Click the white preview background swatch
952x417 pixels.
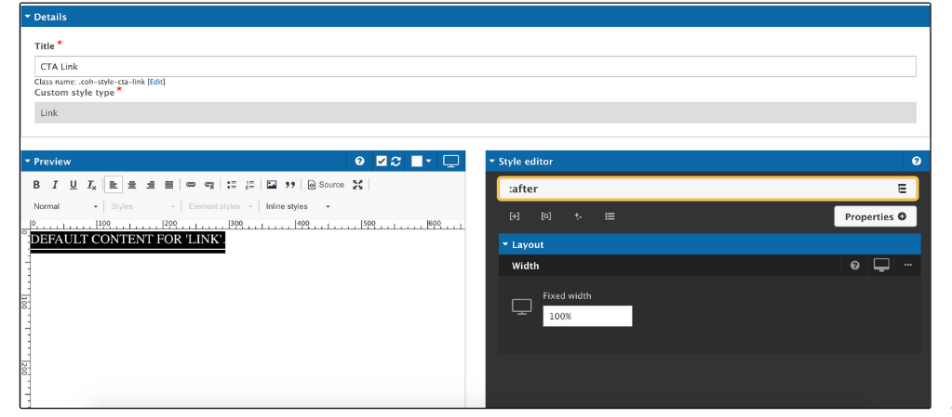[x=417, y=162]
